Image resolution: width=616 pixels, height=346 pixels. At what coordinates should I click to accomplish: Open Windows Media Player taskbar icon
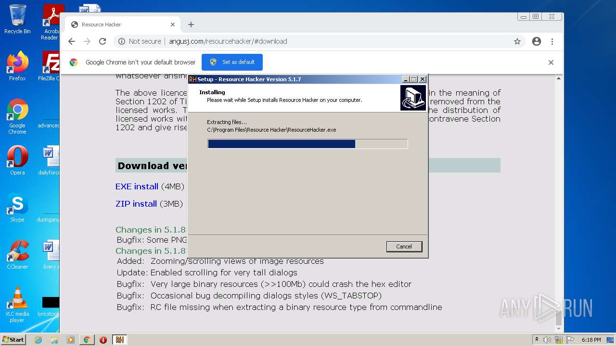point(71,340)
